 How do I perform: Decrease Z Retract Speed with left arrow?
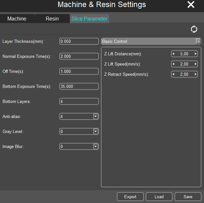174,74
